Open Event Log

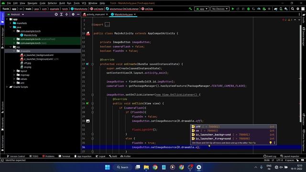point(270,156)
